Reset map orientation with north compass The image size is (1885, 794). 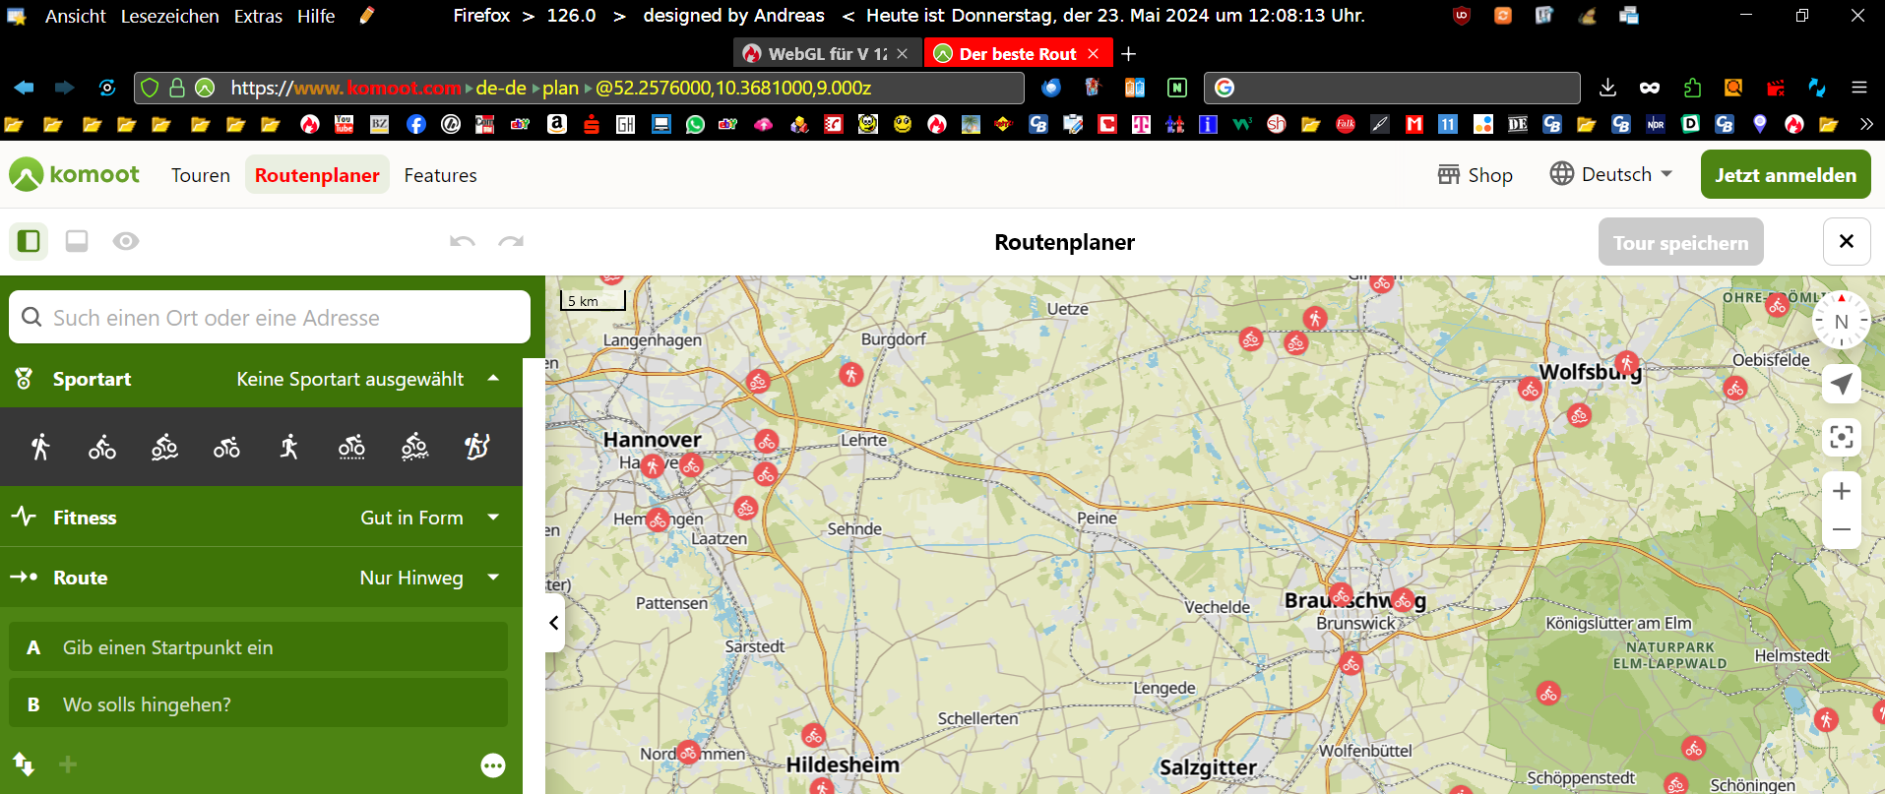coord(1841,321)
